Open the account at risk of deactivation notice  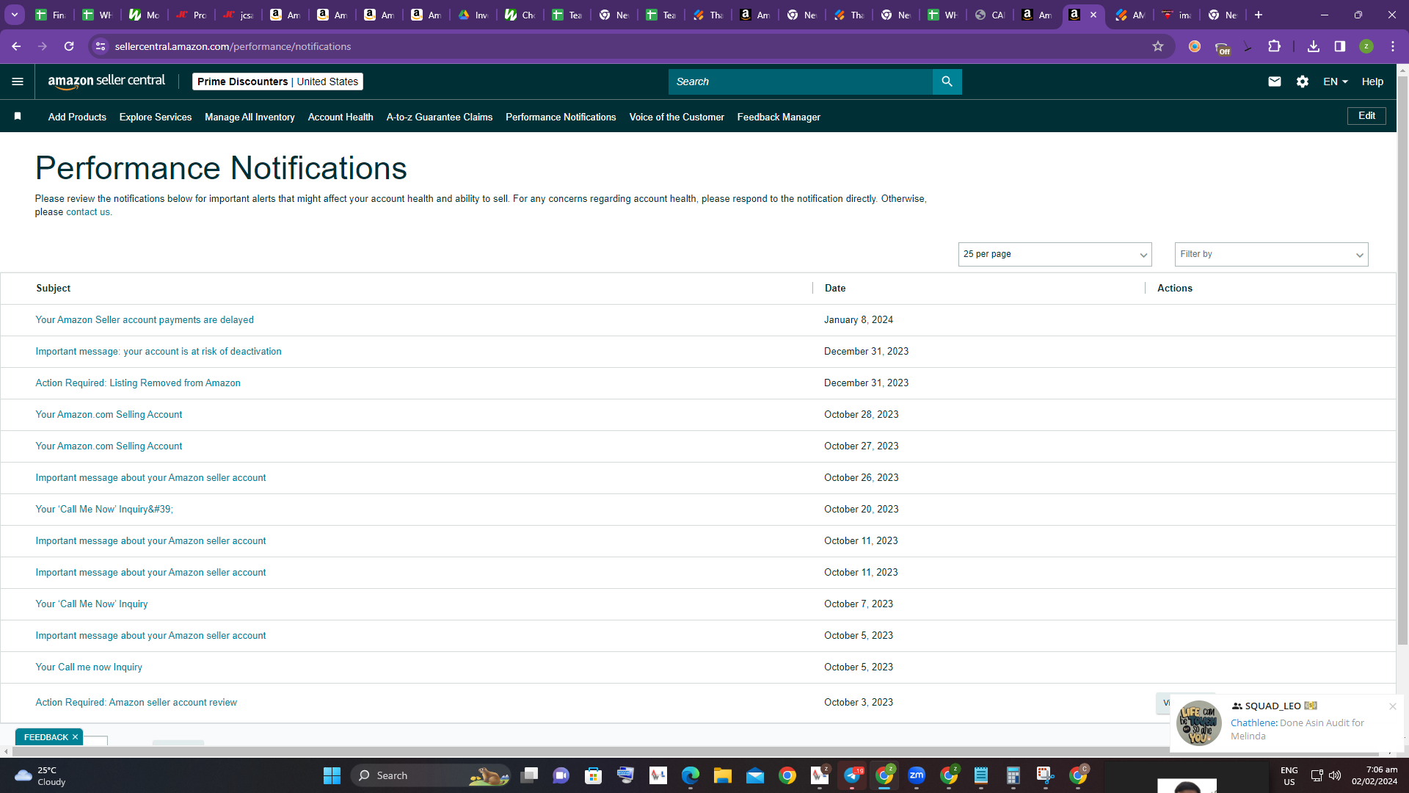tap(159, 352)
